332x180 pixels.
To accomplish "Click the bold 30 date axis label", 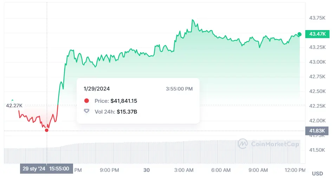I will (x=147, y=170).
